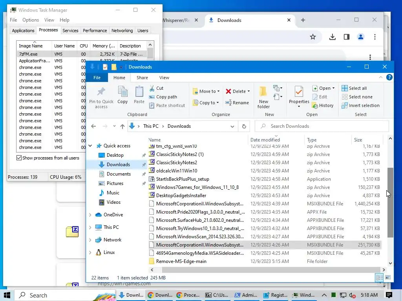402x301 pixels.
Task: Open Chrome profile avatar
Action: [361, 37]
